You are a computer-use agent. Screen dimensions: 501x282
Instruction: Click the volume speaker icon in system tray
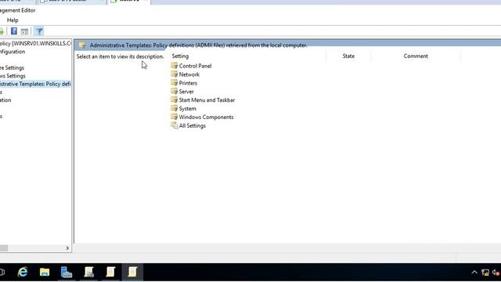point(496,273)
